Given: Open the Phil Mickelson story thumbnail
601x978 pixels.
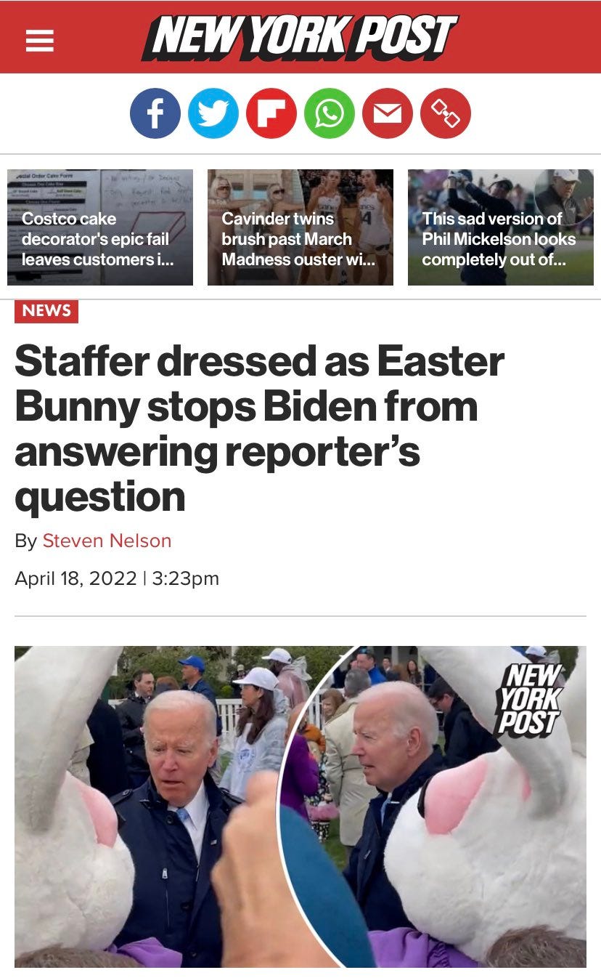Looking at the screenshot, I should 501,227.
